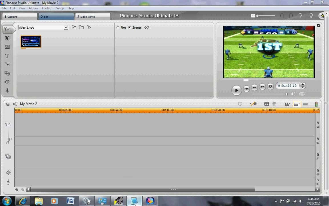Click the Undo arrow in top toolbar
Screen dimensions: 329x206
(282, 16)
